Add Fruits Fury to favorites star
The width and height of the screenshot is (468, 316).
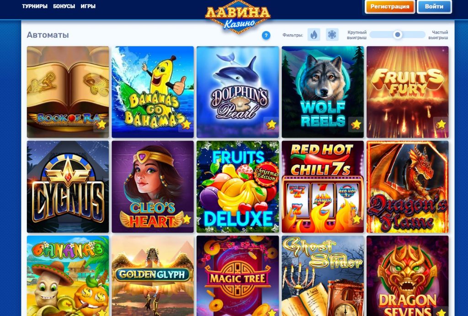click(x=441, y=124)
